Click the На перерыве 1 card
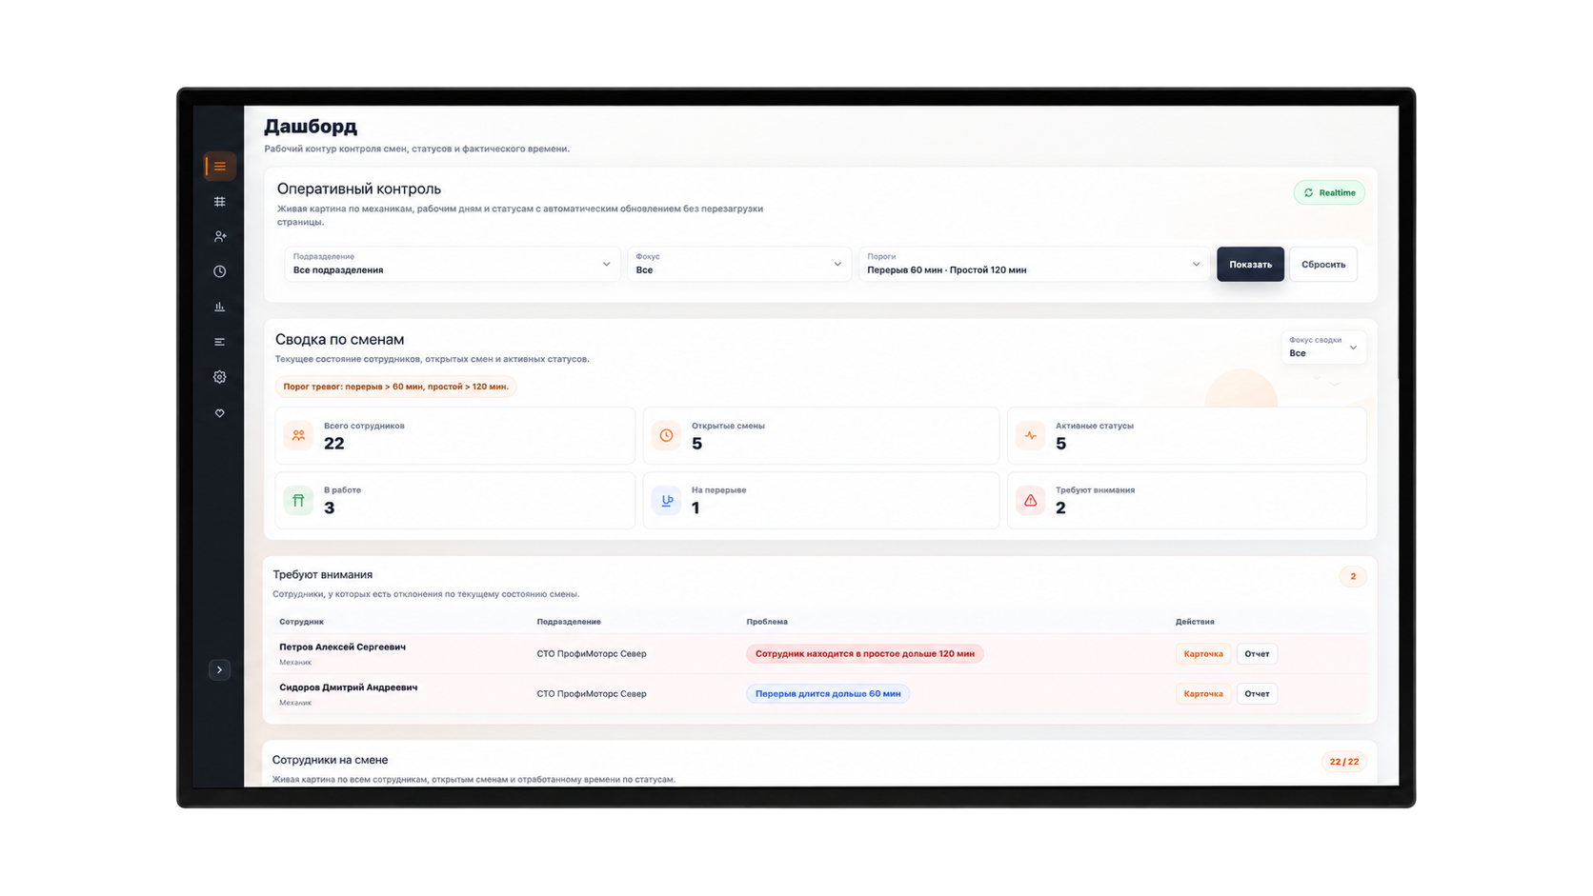 [x=821, y=500]
